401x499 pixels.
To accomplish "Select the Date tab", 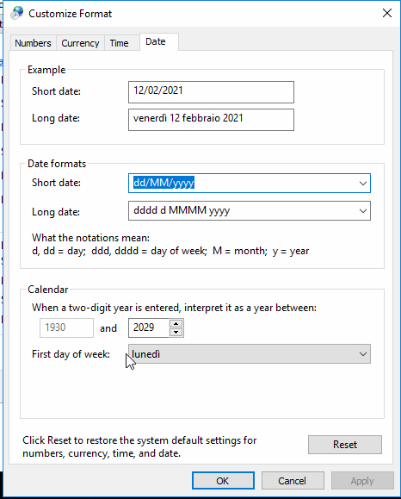I will [156, 41].
